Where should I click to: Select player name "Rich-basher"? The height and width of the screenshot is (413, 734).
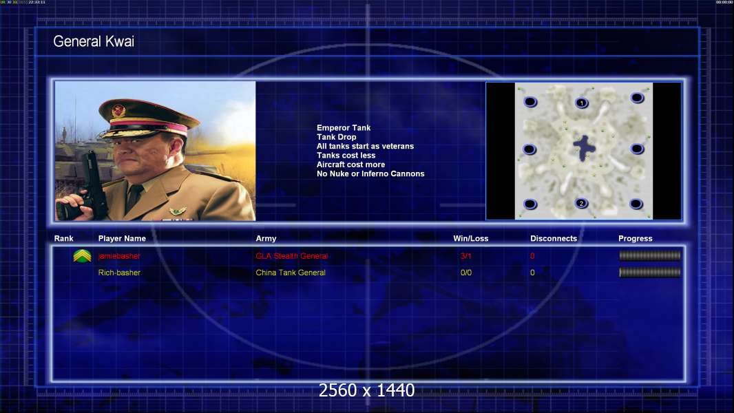(119, 273)
